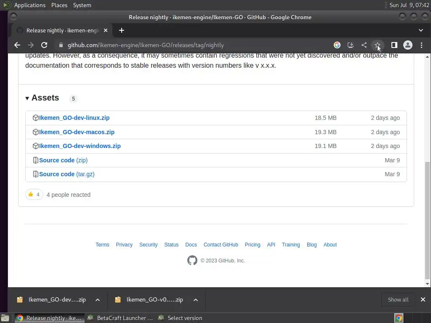Viewport: 431px width, 323px height.
Task: Close the Release nightly tab
Action: [x=106, y=30]
